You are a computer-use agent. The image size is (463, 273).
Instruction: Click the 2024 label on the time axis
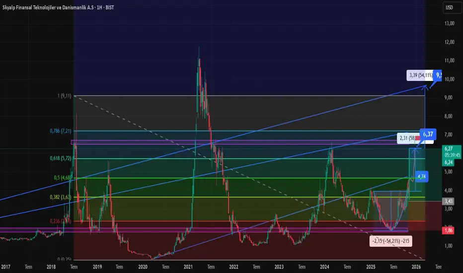pos(324,267)
